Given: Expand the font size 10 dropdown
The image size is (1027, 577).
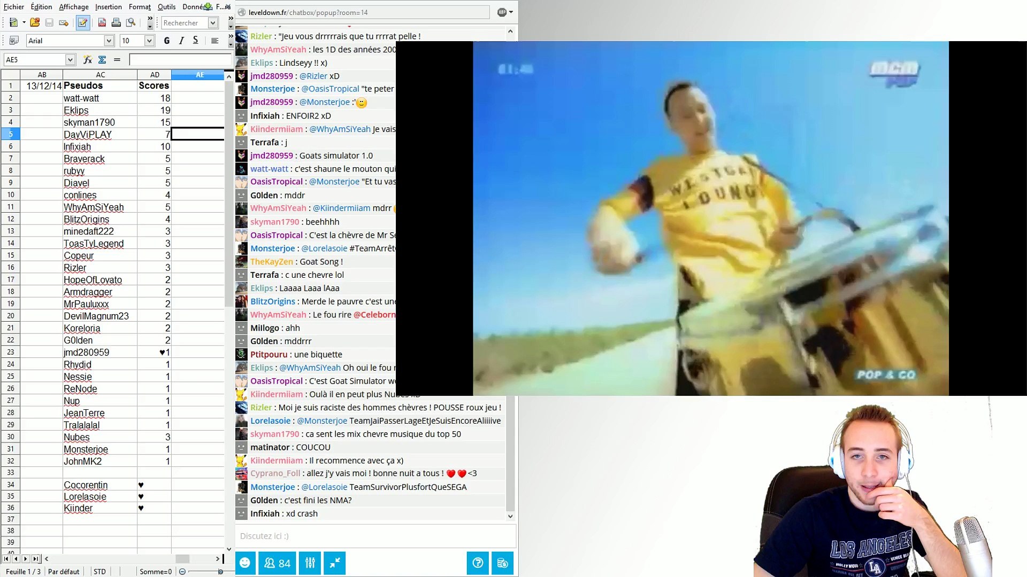Looking at the screenshot, I should (149, 41).
